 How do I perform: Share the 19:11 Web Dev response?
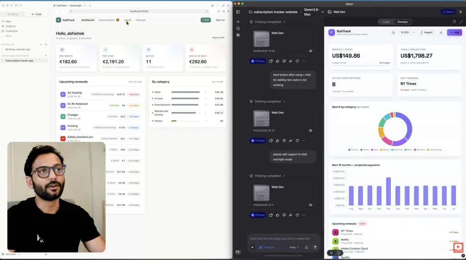tap(291, 215)
